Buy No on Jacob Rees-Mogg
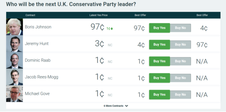Screen dimensions: 226x112 180,78
